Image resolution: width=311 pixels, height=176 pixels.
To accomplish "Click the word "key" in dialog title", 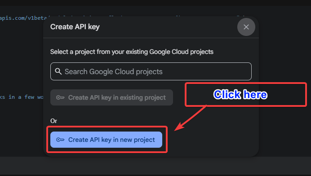I will click(x=94, y=27).
